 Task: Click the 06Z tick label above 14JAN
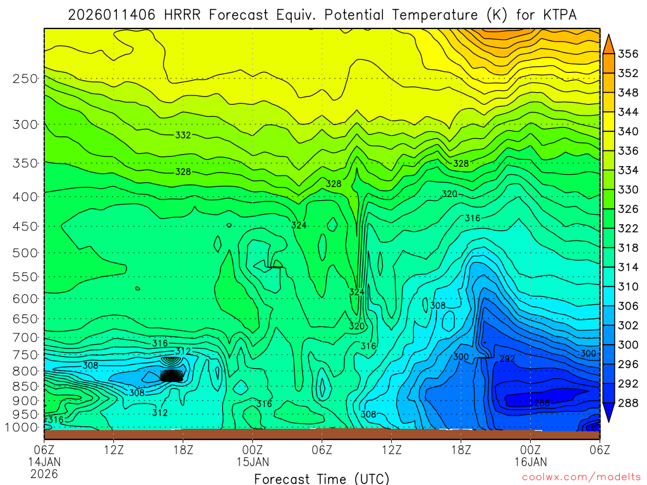(44, 449)
